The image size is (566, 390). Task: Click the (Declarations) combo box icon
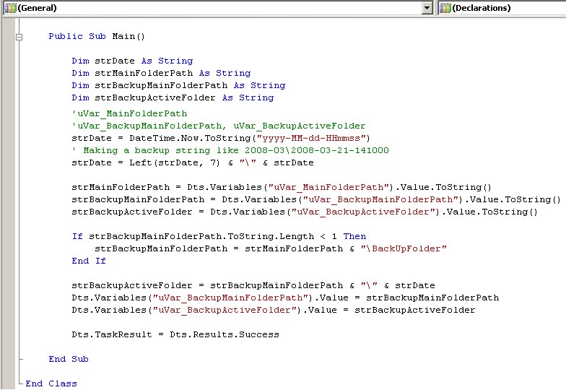click(445, 7)
